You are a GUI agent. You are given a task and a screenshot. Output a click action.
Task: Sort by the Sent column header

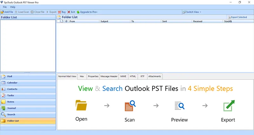(x=177, y=21)
